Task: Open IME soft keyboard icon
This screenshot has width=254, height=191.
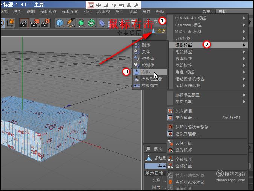Action: coord(121,5)
